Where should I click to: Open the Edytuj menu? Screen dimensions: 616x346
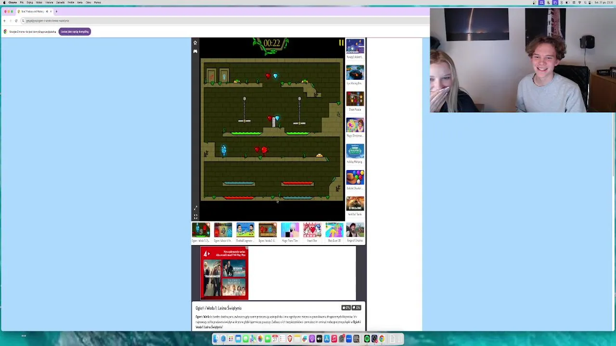(x=30, y=2)
